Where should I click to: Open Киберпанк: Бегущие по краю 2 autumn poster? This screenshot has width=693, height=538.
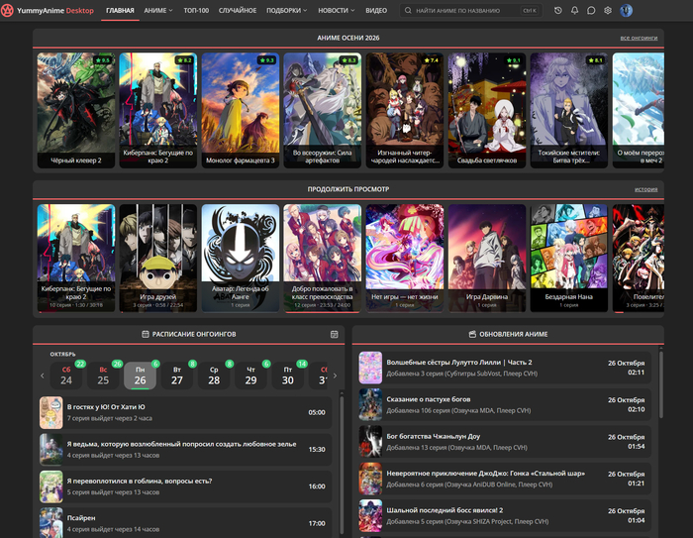tap(157, 110)
